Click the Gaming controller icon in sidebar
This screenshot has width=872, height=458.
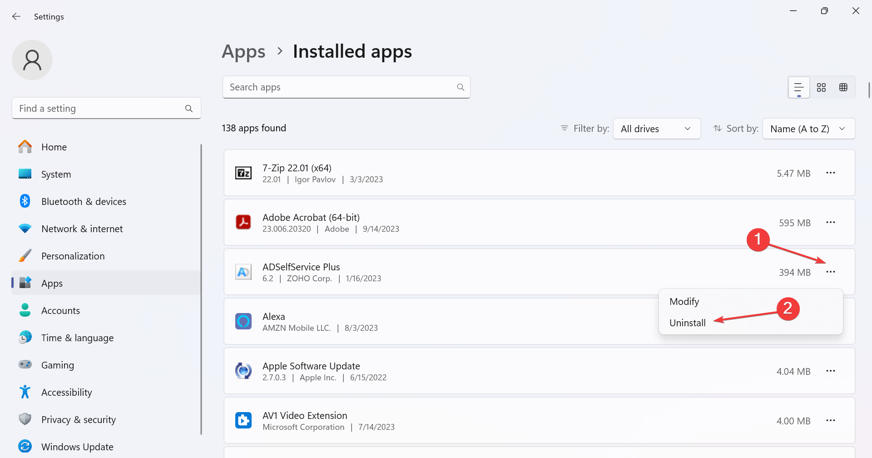coord(25,364)
